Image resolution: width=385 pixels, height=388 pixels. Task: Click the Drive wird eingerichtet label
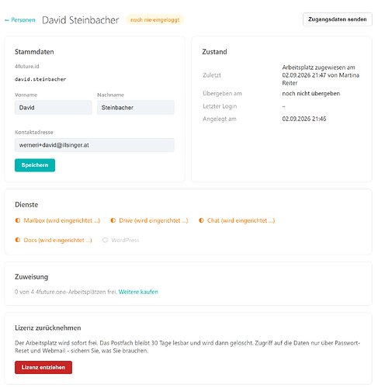pyautogui.click(x=154, y=220)
